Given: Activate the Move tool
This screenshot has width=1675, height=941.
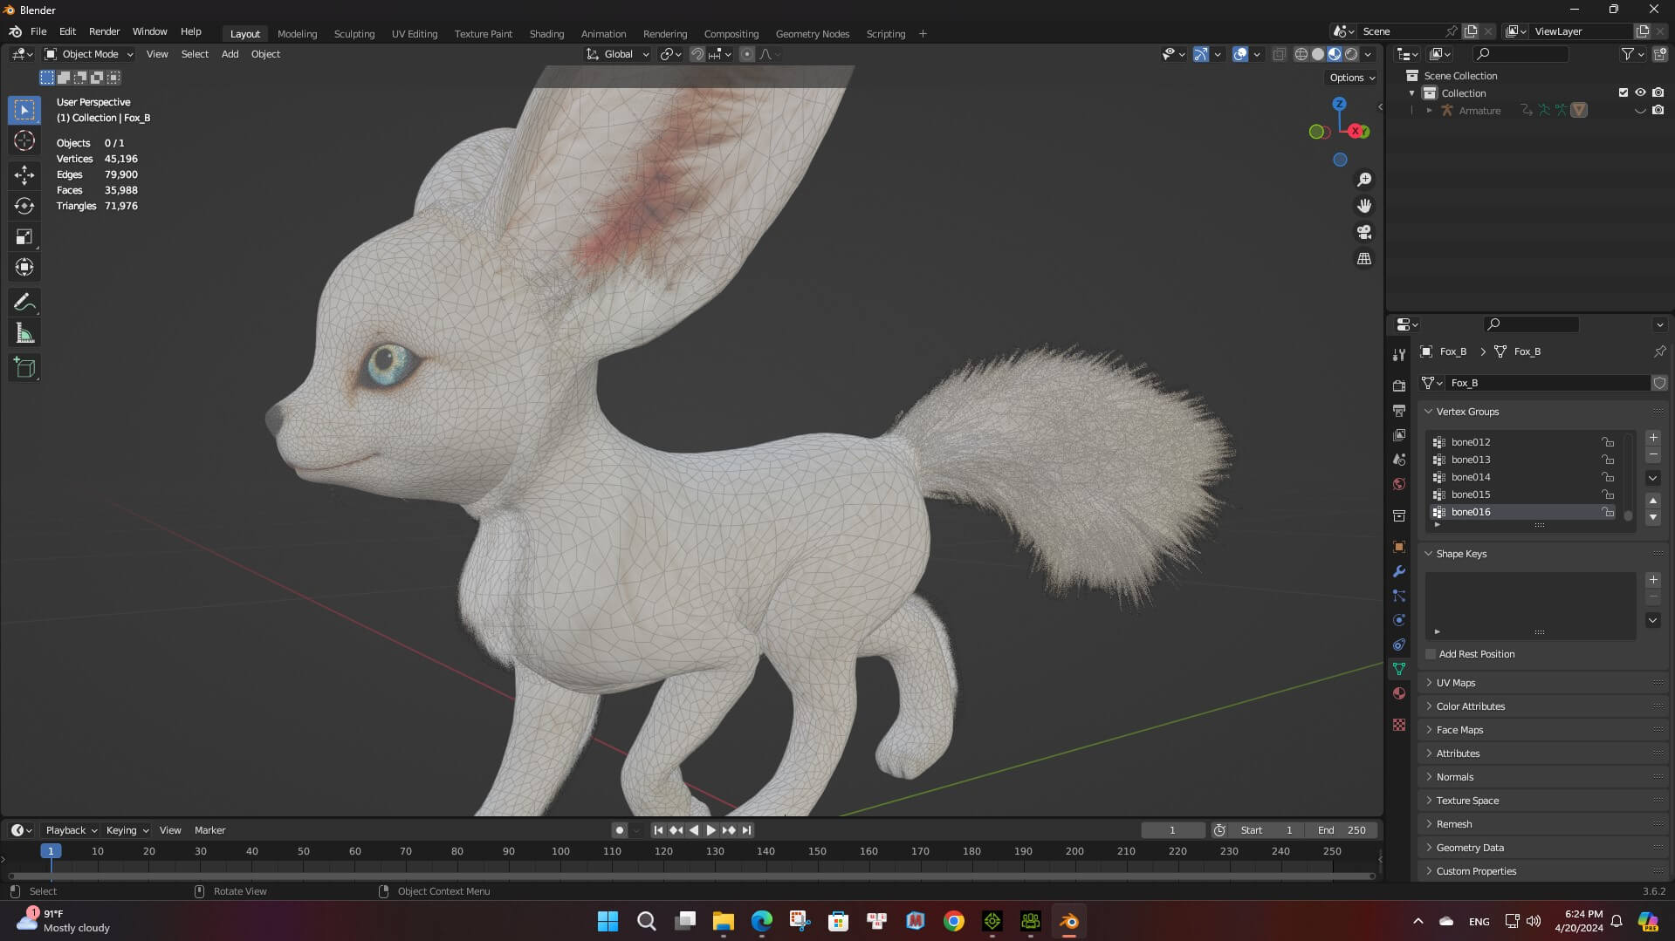Looking at the screenshot, I should coord(24,175).
